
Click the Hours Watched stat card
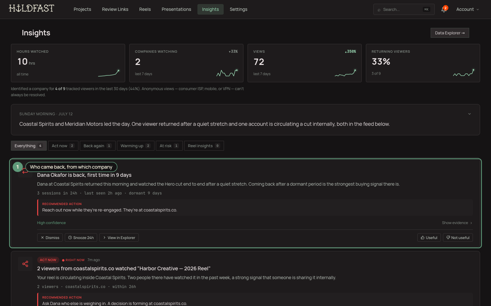pyautogui.click(x=68, y=63)
